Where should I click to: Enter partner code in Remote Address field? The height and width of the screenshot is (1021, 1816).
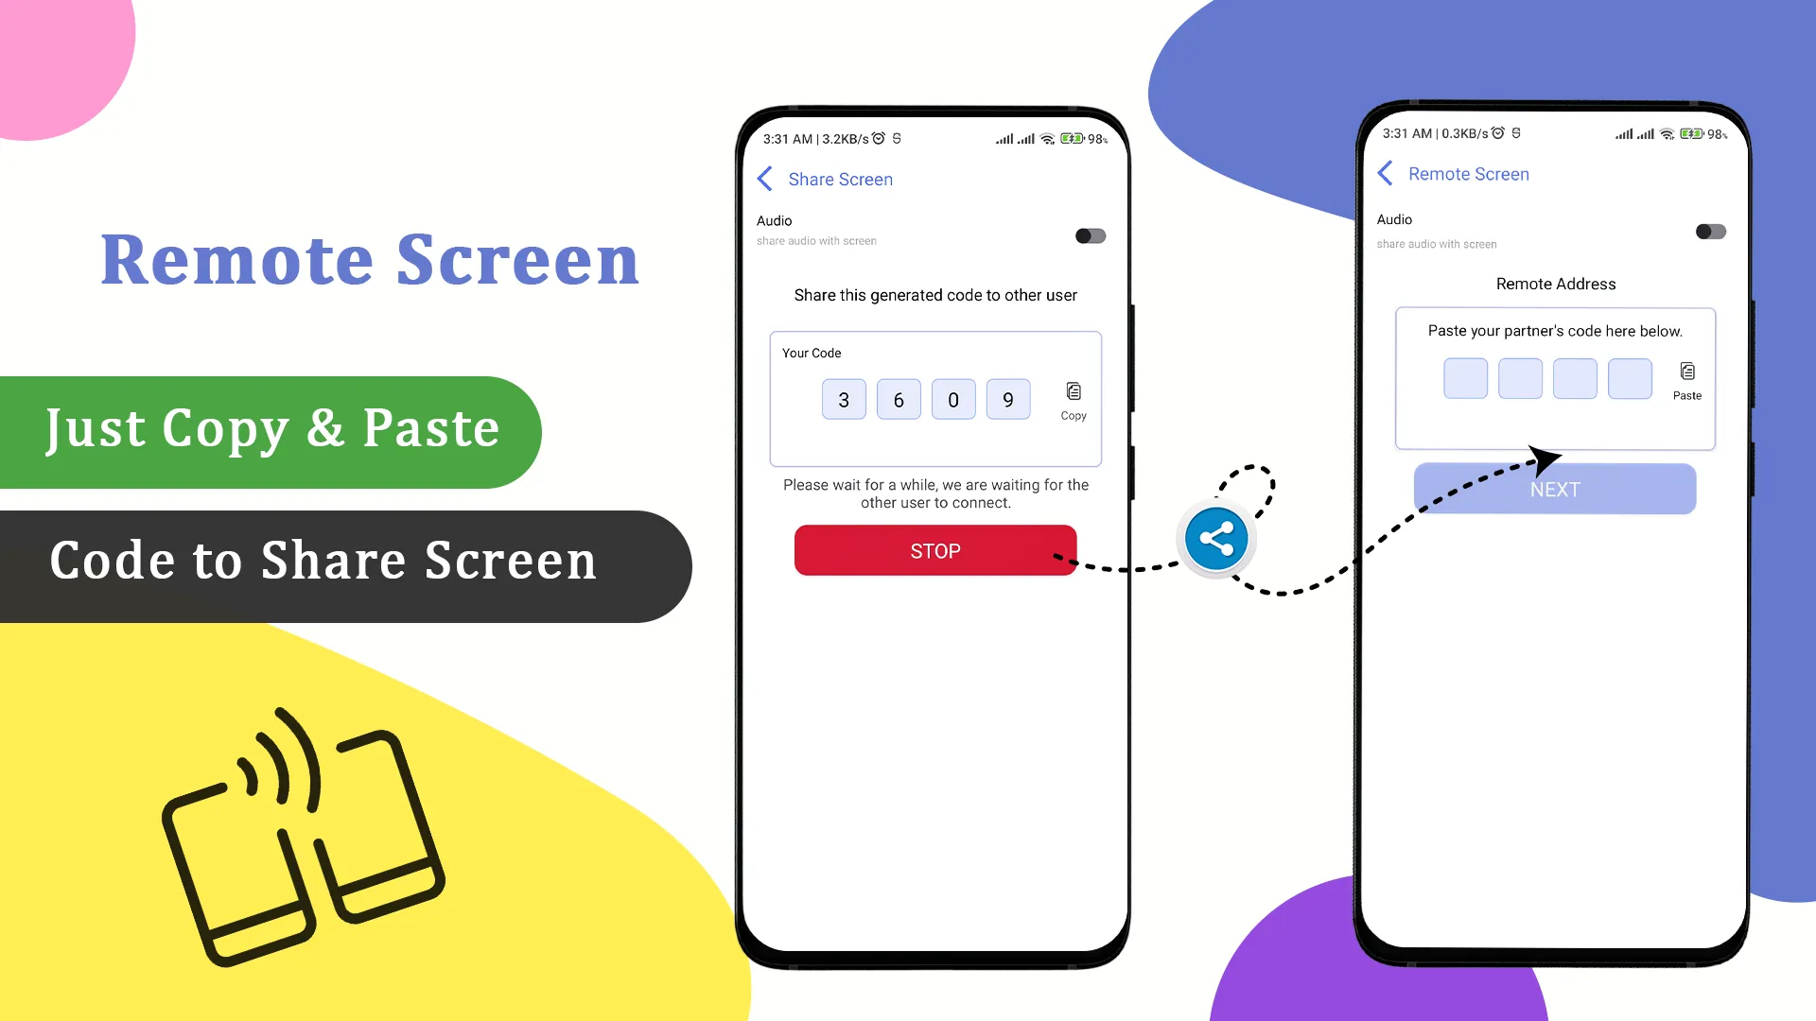1465,378
